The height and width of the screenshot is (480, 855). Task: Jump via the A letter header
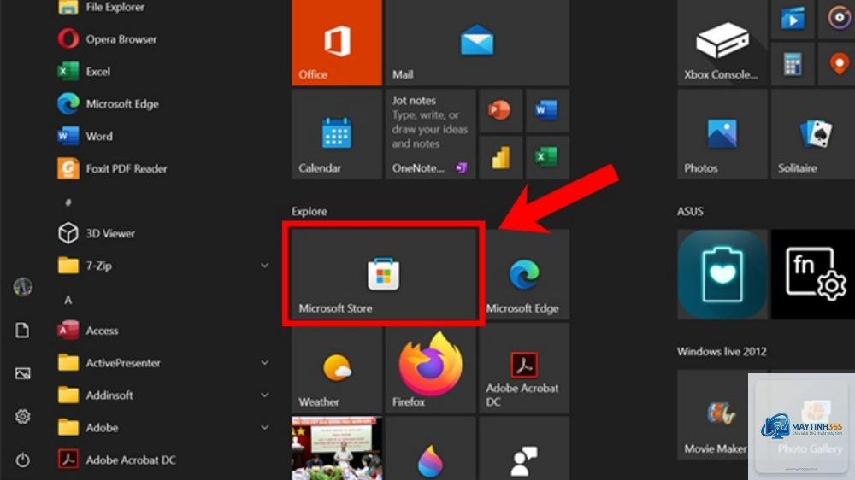(68, 300)
